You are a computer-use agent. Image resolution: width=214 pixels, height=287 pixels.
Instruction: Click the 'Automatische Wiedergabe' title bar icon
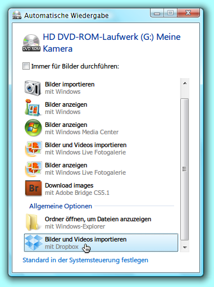17,15
